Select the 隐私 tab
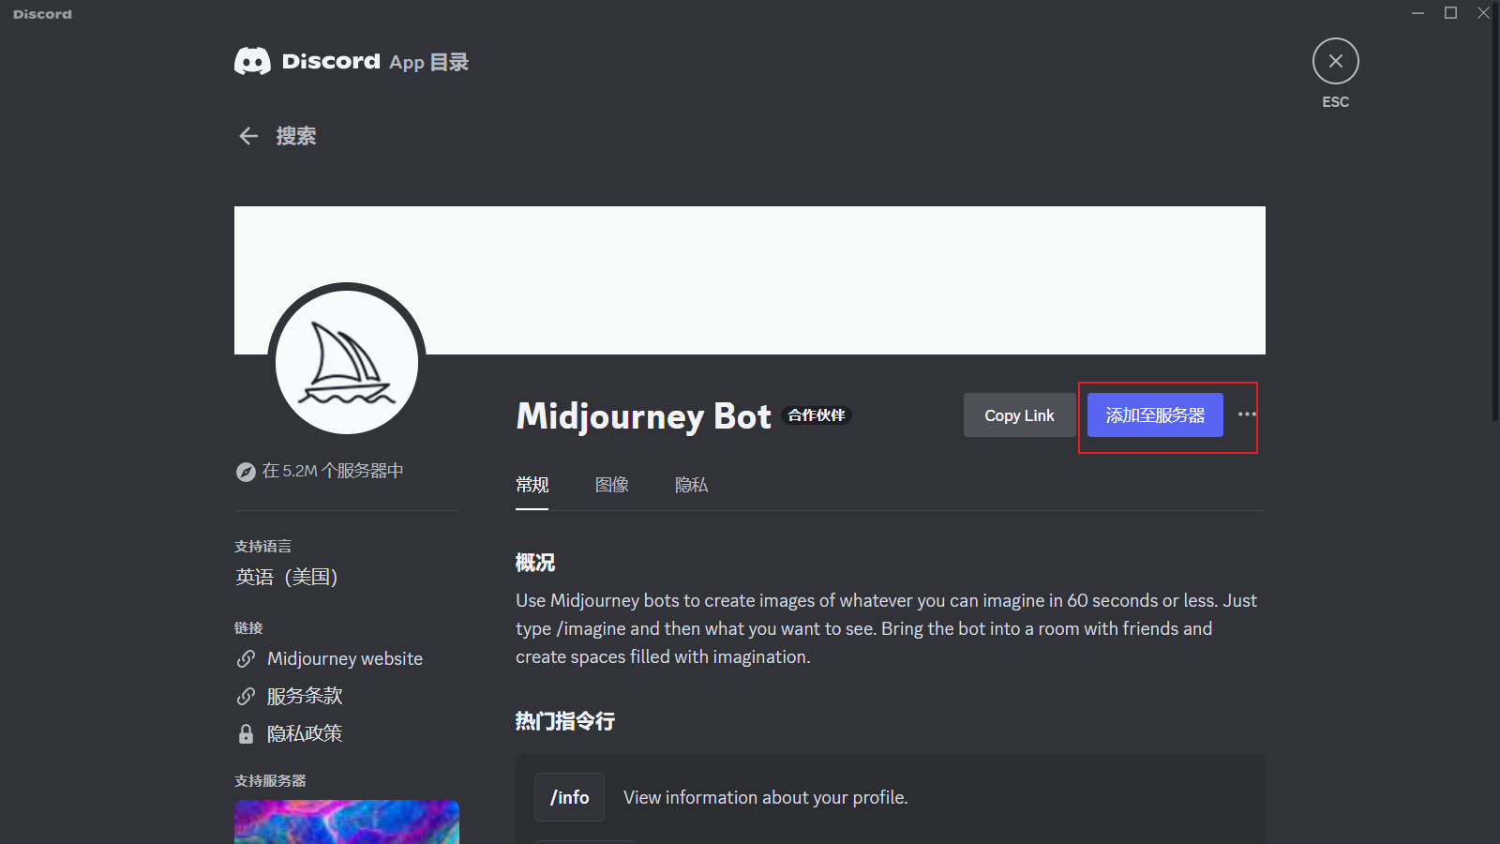Screen dimensions: 1500x844 [x=691, y=485]
